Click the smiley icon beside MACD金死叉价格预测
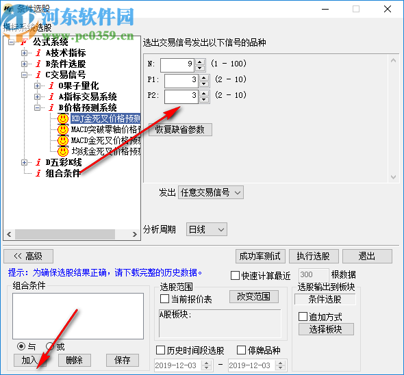 pyautogui.click(x=62, y=140)
